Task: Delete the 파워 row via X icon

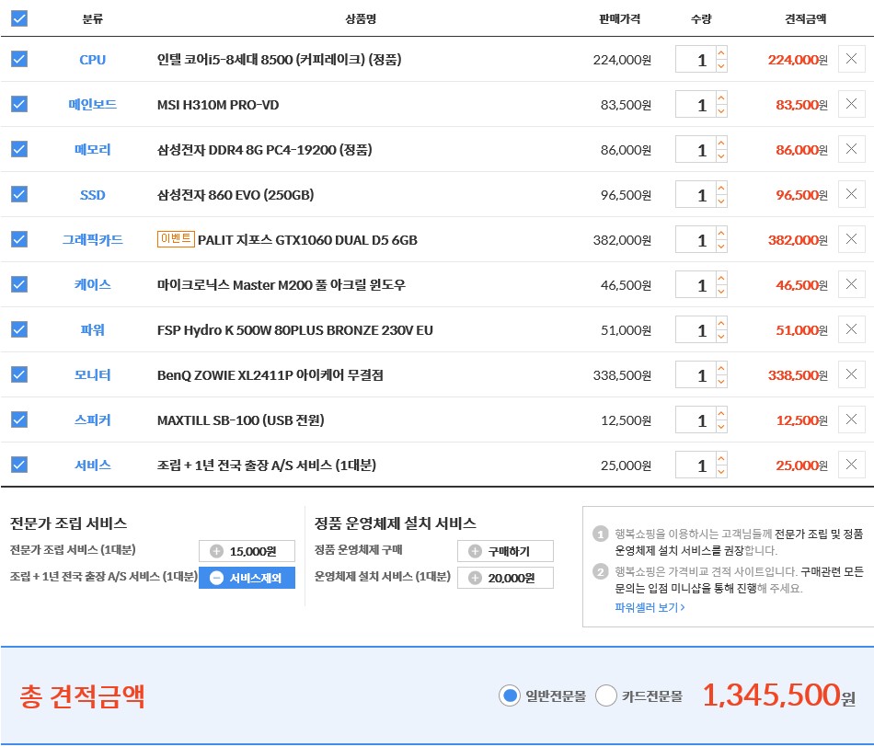Action: coord(851,329)
